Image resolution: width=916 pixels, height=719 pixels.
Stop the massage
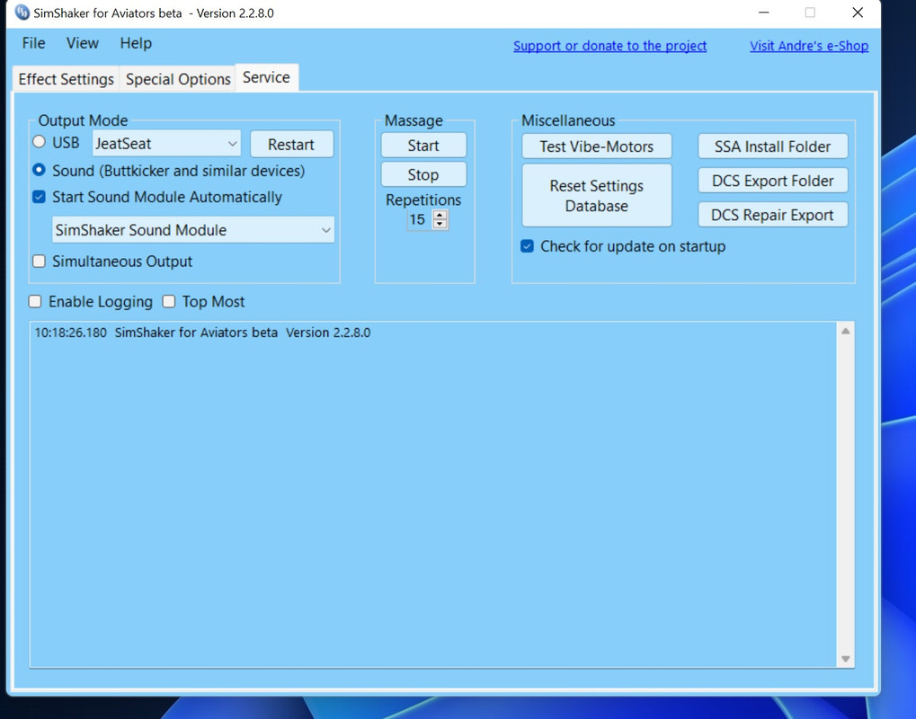[x=423, y=174]
